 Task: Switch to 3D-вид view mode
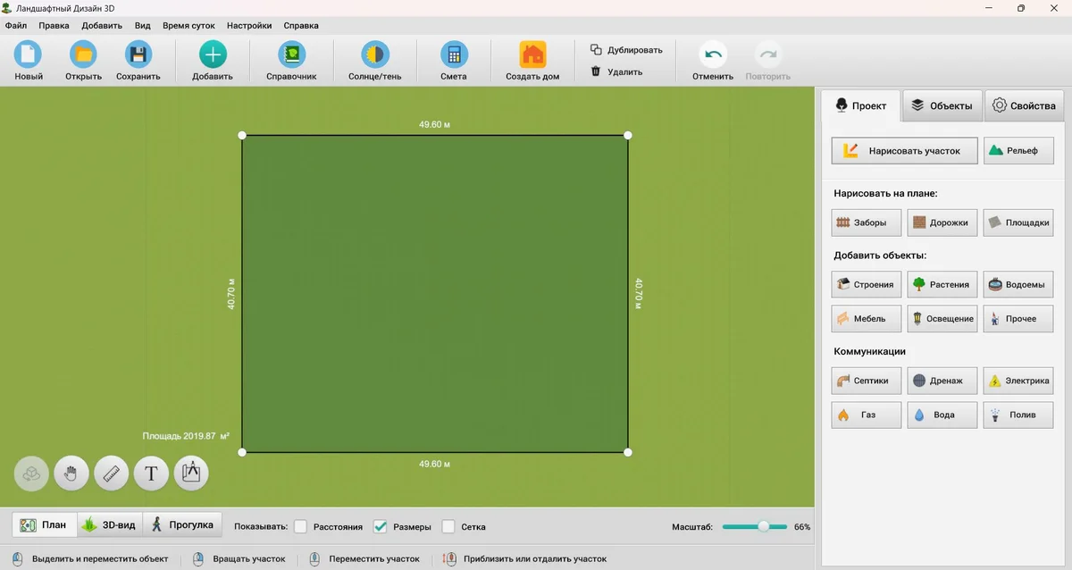pyautogui.click(x=110, y=524)
